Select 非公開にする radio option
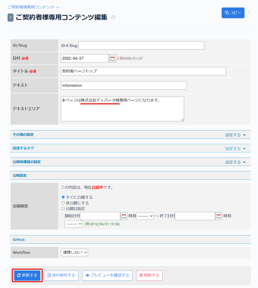 pyautogui.click(x=63, y=203)
